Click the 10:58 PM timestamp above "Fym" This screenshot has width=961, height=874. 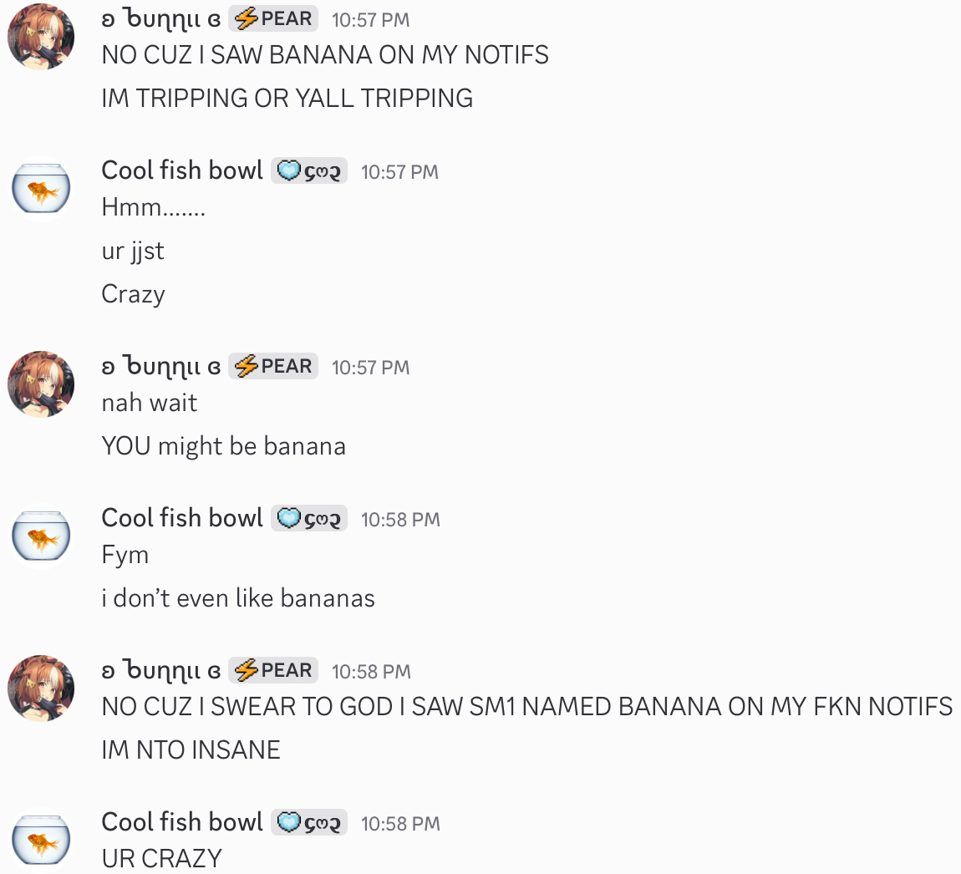pos(400,520)
